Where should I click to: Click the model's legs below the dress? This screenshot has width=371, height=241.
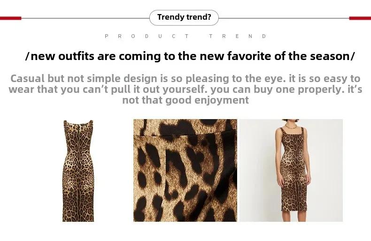294,216
